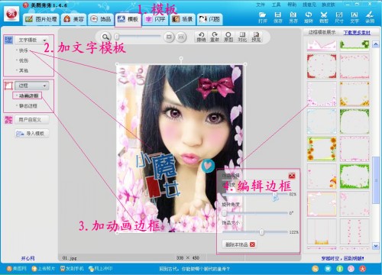382x275 pixels.
Task: Click the 另存 save-as icon
Action: pyautogui.click(x=293, y=18)
